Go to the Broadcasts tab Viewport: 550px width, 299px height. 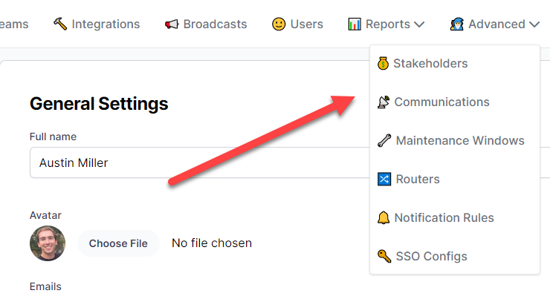click(x=215, y=24)
